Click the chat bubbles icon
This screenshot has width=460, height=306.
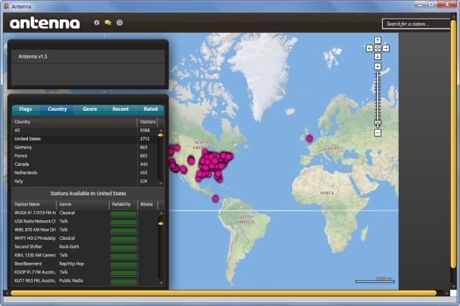tap(108, 22)
